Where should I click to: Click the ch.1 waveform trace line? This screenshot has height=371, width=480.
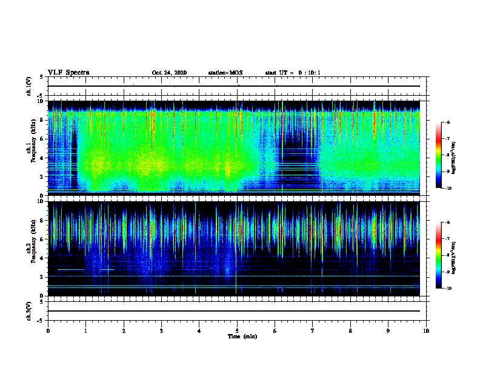[x=234, y=86]
